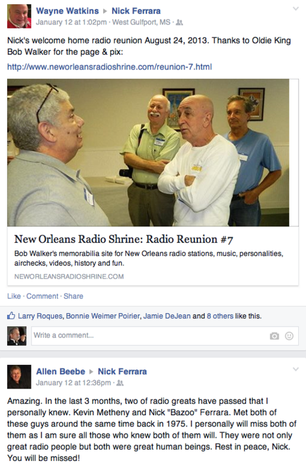View the 8 others who liked
This screenshot has width=306, height=464.
220,316
